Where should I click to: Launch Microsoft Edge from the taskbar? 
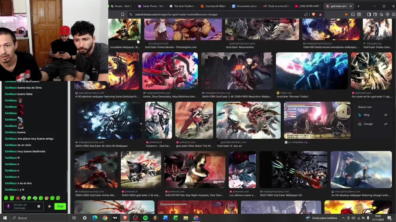point(95,218)
